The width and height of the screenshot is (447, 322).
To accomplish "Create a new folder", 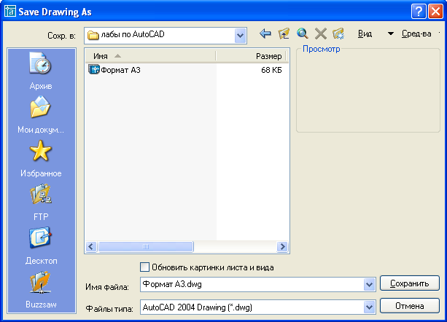I will (x=338, y=34).
